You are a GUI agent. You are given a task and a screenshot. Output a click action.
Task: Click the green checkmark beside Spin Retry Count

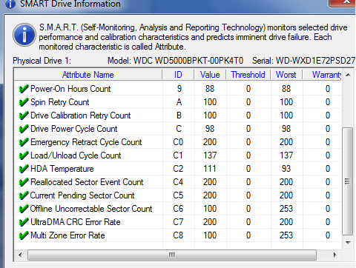point(24,102)
